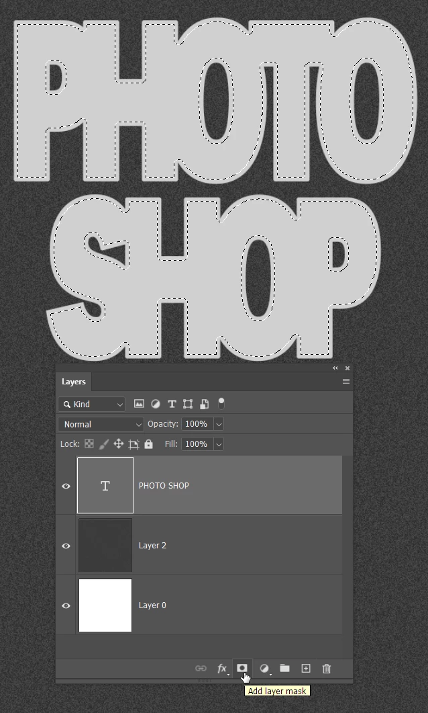Screen dimensions: 428x713
Task: Click the Fill label
Action: click(x=171, y=444)
